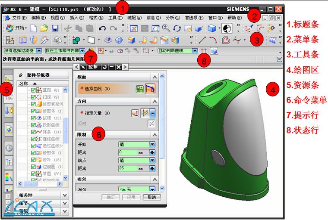Collapse the 截面 section group
Viewport: 328px width, 220px height.
155,77
